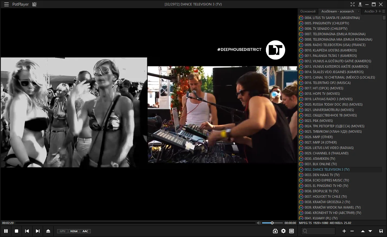Toggle the pin always-on-top icon
The image size is (387, 237).
pos(360,4)
